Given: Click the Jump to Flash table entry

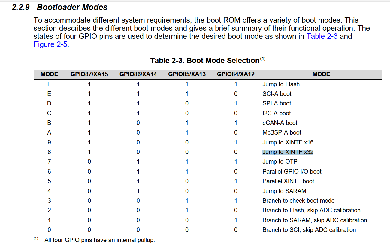Looking at the screenshot, I should pos(281,84).
